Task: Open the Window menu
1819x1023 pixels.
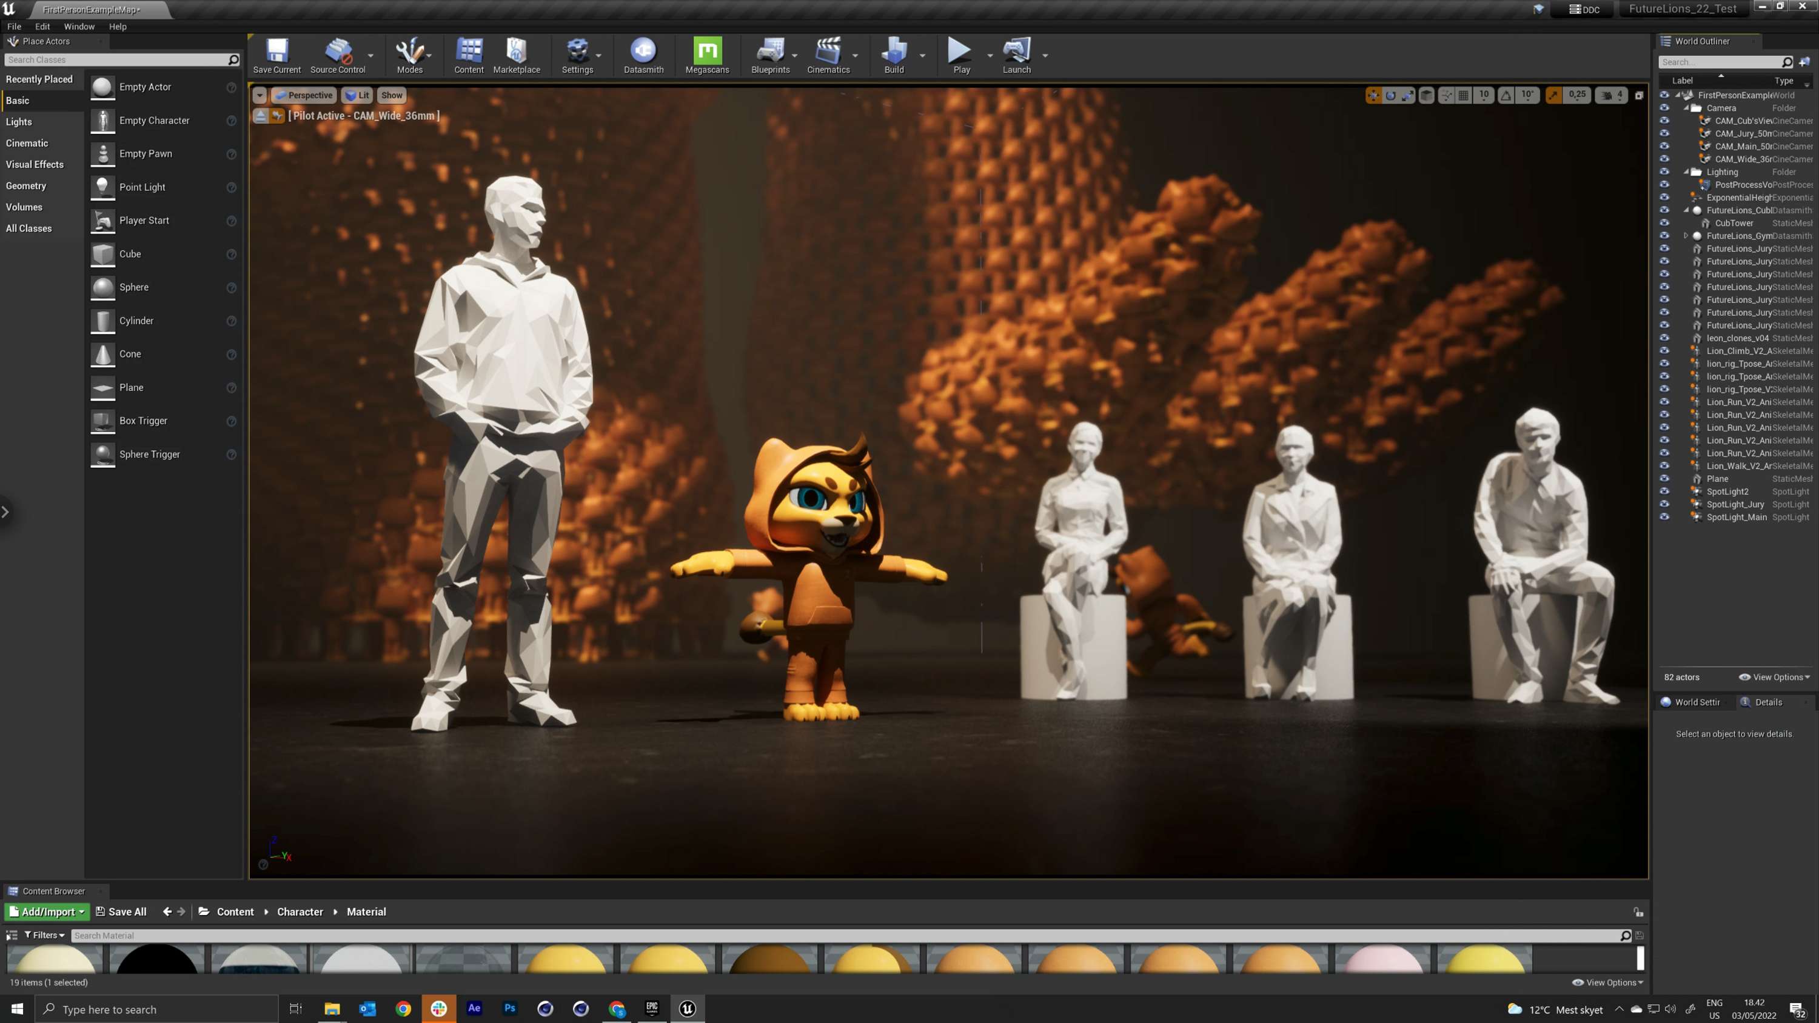Action: (79, 26)
